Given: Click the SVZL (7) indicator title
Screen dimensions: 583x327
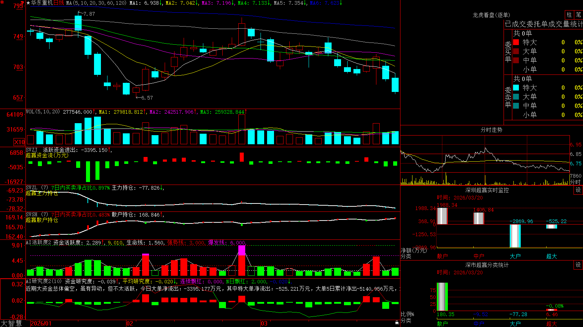Looking at the screenshot, I should pos(37,188).
